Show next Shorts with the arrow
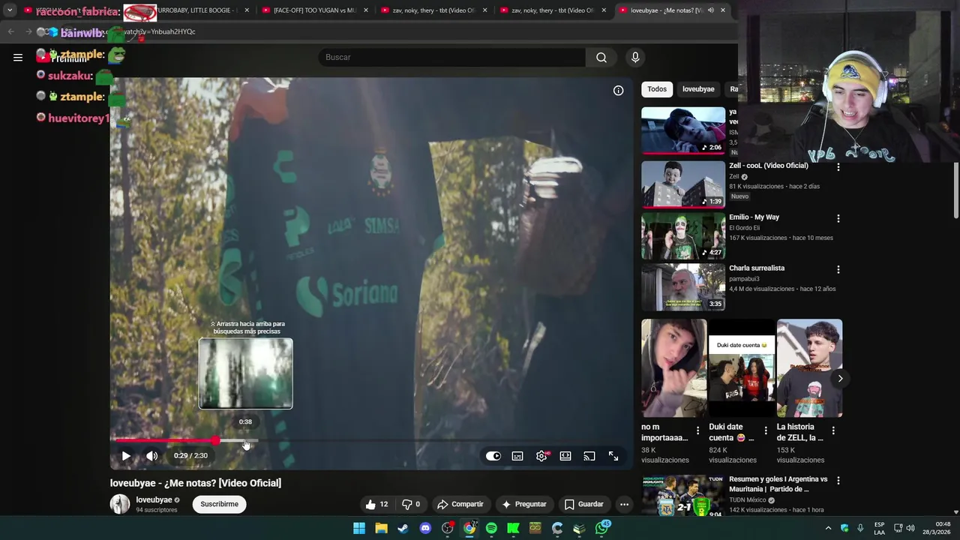 (x=840, y=379)
